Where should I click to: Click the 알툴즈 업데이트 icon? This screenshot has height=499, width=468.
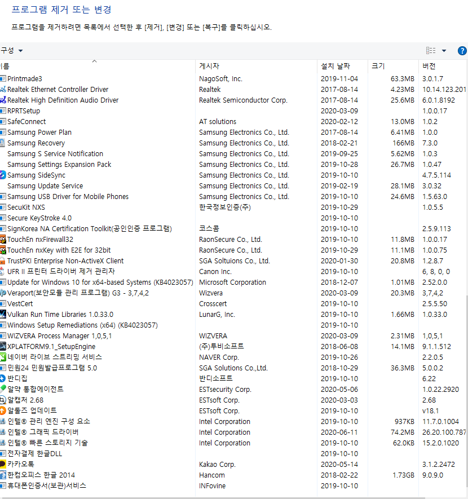[3, 410]
